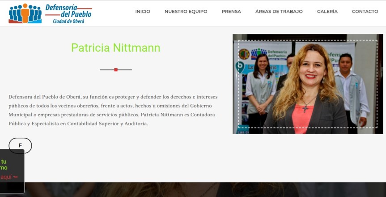
Task: Open the INICIO menu item
Action: (x=143, y=12)
